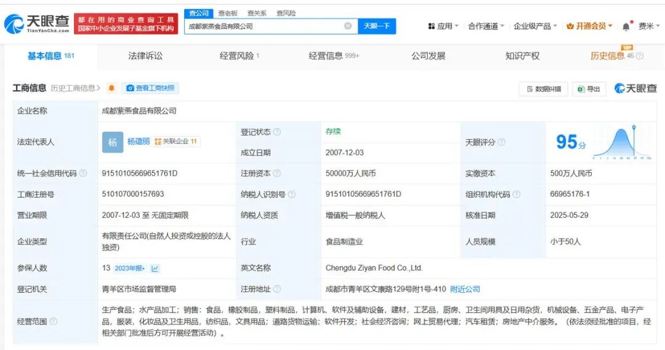This screenshot has height=350, width=665.
Task: Click the approval date 2025-05-29
Action: 569,215
